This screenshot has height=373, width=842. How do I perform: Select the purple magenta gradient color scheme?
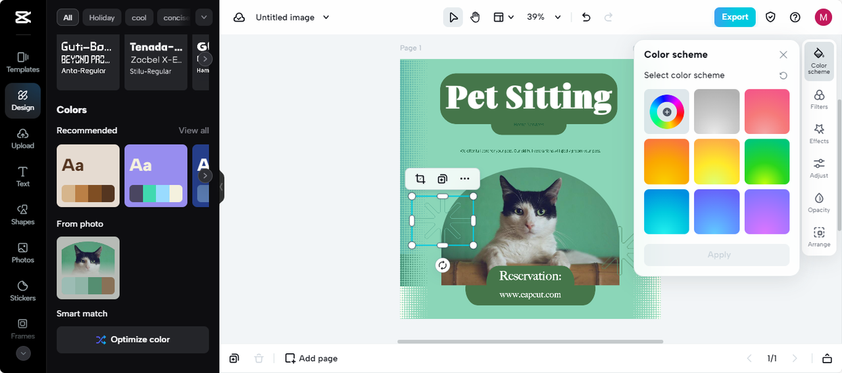[x=767, y=211]
